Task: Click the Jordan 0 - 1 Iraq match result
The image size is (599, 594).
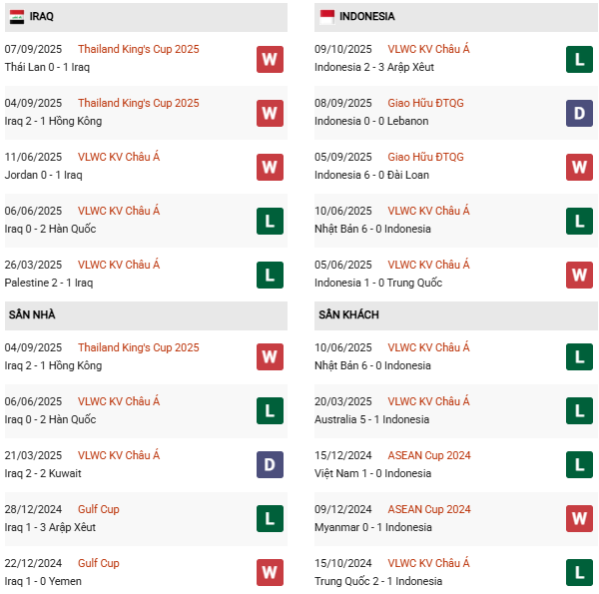Action: 44,175
